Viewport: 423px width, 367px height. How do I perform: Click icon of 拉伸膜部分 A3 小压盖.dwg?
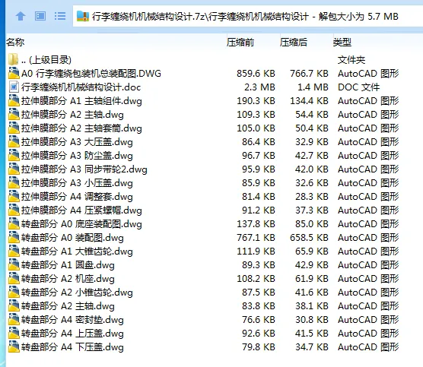pyautogui.click(x=14, y=183)
